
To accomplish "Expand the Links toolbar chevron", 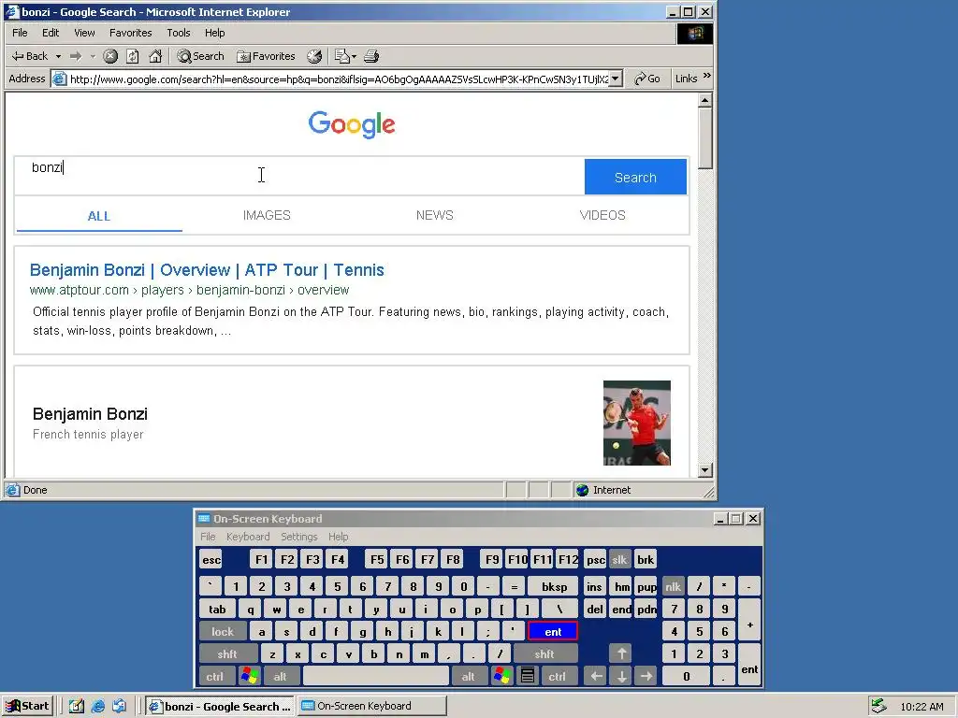I will (x=707, y=76).
